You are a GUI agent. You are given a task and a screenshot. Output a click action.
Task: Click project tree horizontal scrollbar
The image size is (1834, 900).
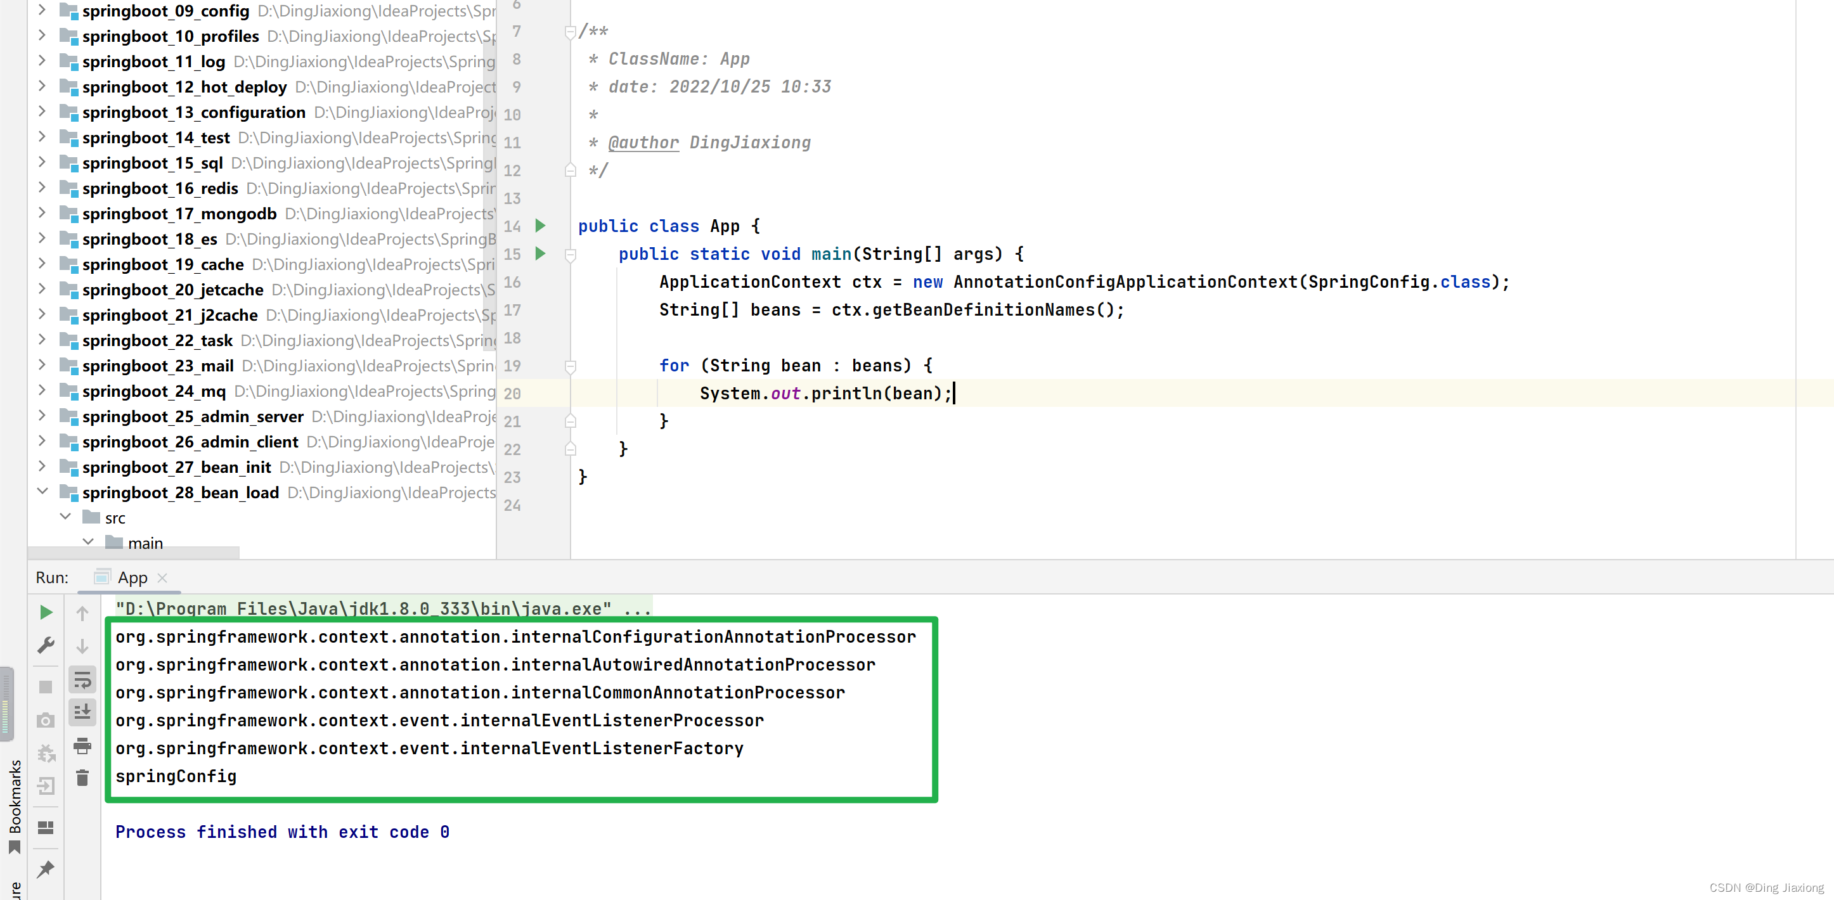[x=133, y=553]
